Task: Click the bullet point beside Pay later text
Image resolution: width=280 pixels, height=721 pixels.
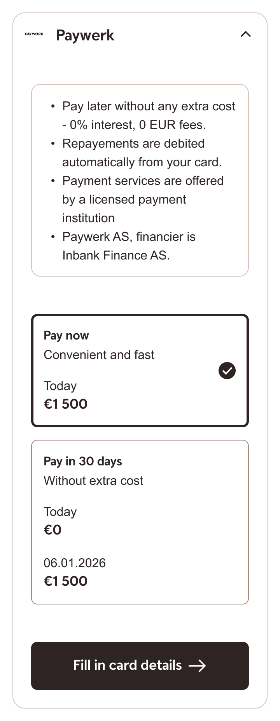Action: pos(53,106)
